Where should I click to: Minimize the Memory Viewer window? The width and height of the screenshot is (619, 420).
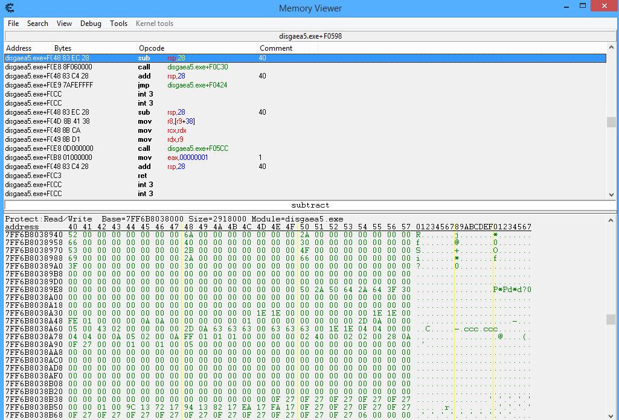pyautogui.click(x=566, y=7)
